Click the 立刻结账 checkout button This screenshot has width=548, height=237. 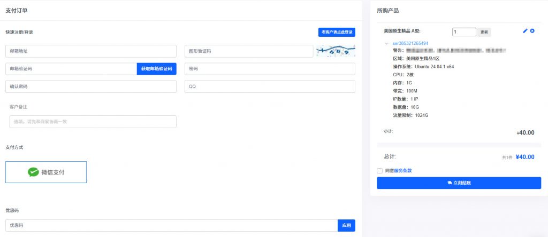pyautogui.click(x=459, y=183)
